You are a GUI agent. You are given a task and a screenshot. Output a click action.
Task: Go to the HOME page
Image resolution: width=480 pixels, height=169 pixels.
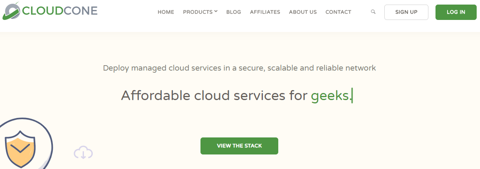click(166, 12)
